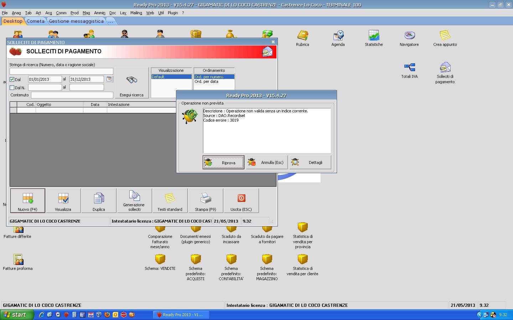Click Riprova in the error dialog

pos(224,162)
